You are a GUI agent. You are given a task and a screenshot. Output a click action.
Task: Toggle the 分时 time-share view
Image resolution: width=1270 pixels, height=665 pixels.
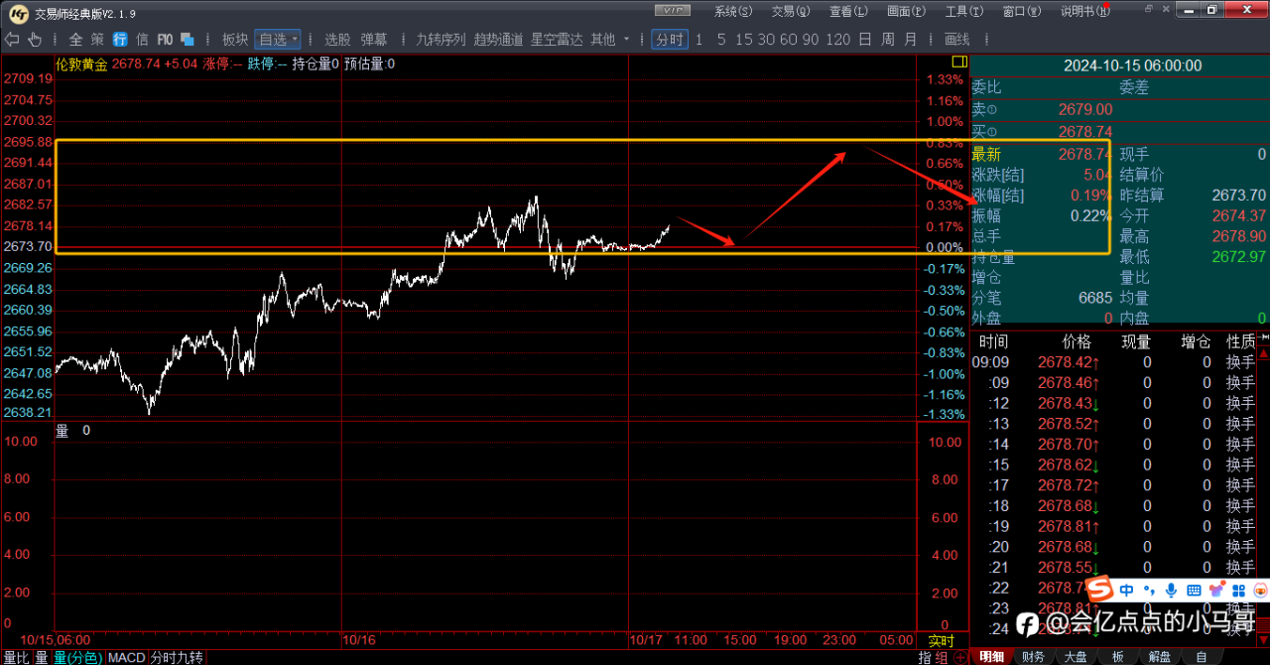(669, 40)
